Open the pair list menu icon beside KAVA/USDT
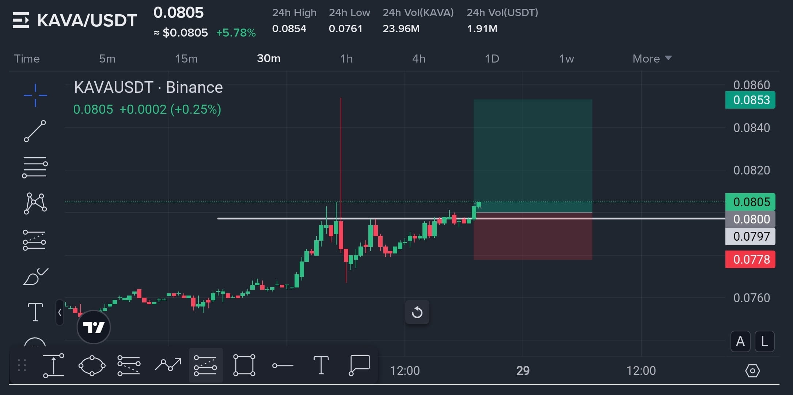This screenshot has width=793, height=395. point(20,20)
